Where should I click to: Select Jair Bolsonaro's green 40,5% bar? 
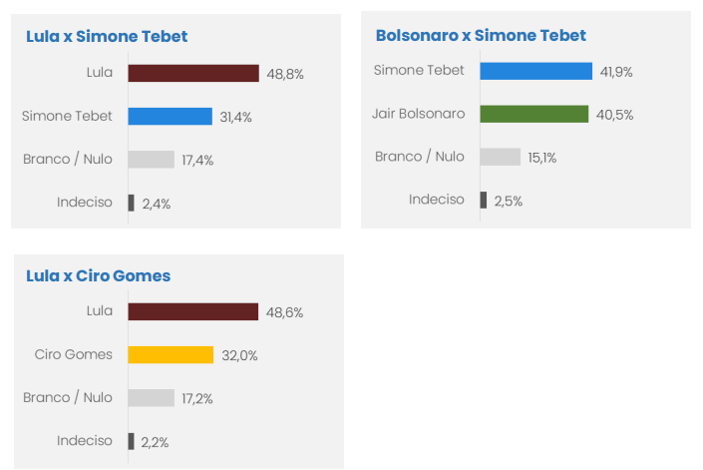[534, 114]
